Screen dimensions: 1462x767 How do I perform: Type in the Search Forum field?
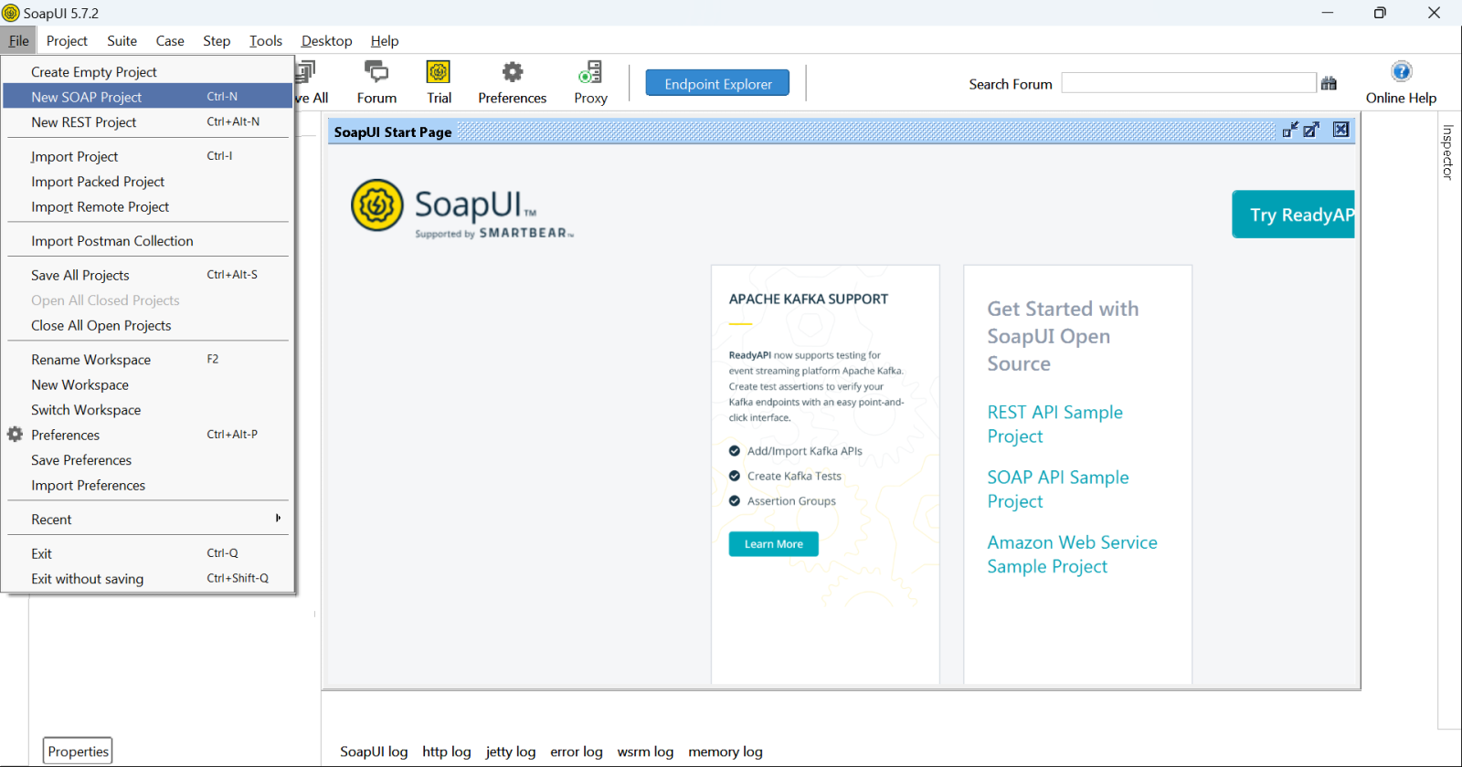[1188, 83]
